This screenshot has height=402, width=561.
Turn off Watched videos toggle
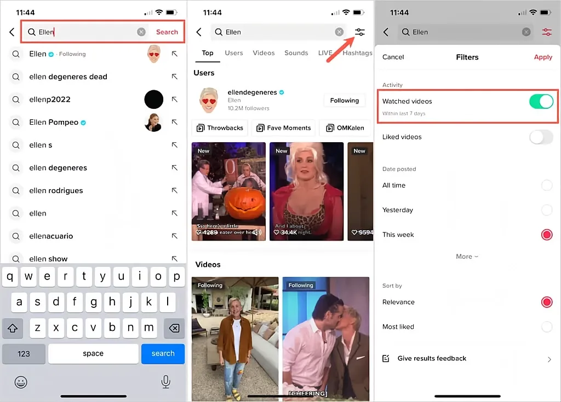(x=541, y=101)
